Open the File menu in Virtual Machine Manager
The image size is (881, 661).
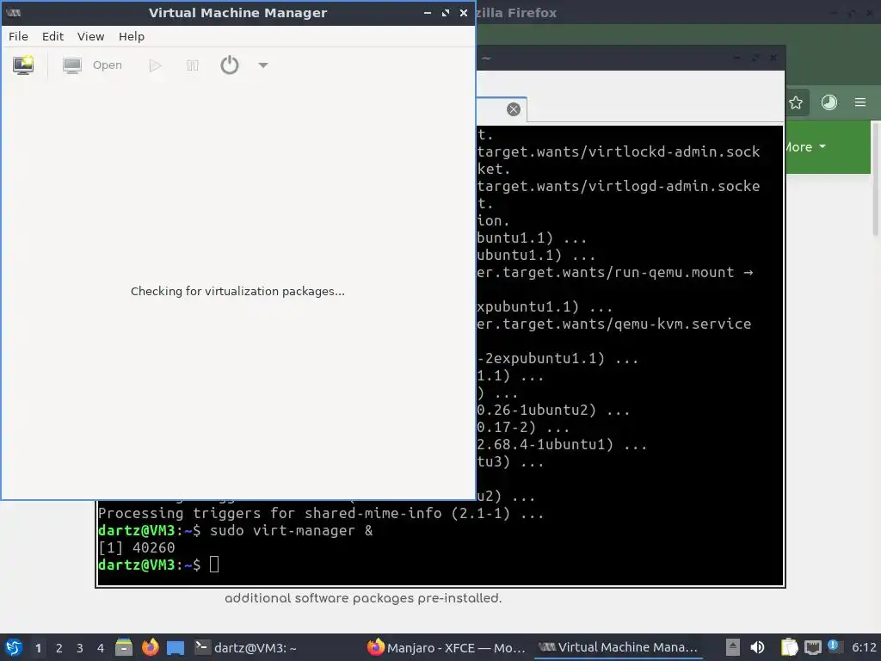coord(18,36)
